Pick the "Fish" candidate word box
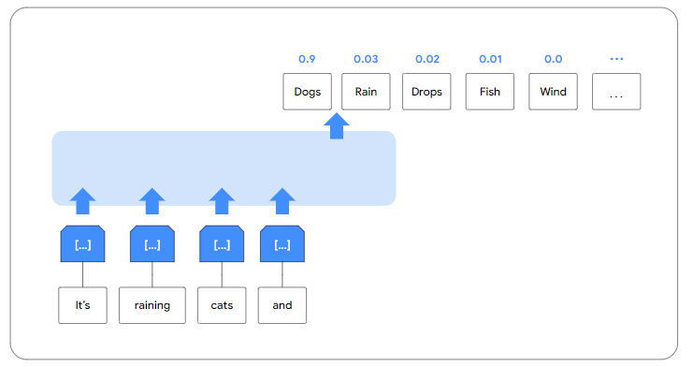Image resolution: width=693 pixels, height=367 pixels. (490, 92)
